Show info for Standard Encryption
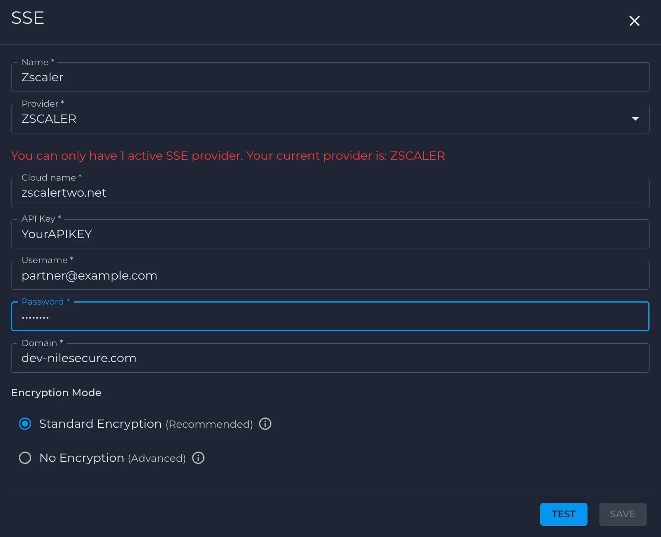Screen dimensions: 661x537 265,424
